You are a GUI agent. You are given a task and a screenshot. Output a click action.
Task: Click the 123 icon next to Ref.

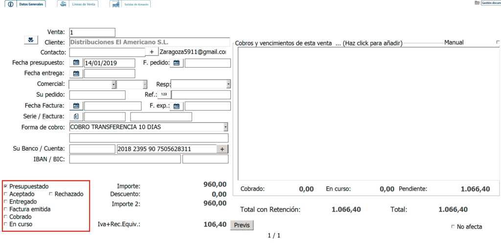coord(164,95)
